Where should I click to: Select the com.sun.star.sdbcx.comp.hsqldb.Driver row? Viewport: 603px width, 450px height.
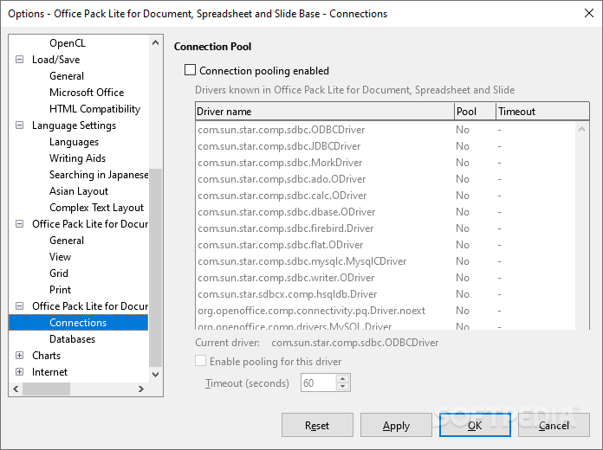pyautogui.click(x=386, y=294)
